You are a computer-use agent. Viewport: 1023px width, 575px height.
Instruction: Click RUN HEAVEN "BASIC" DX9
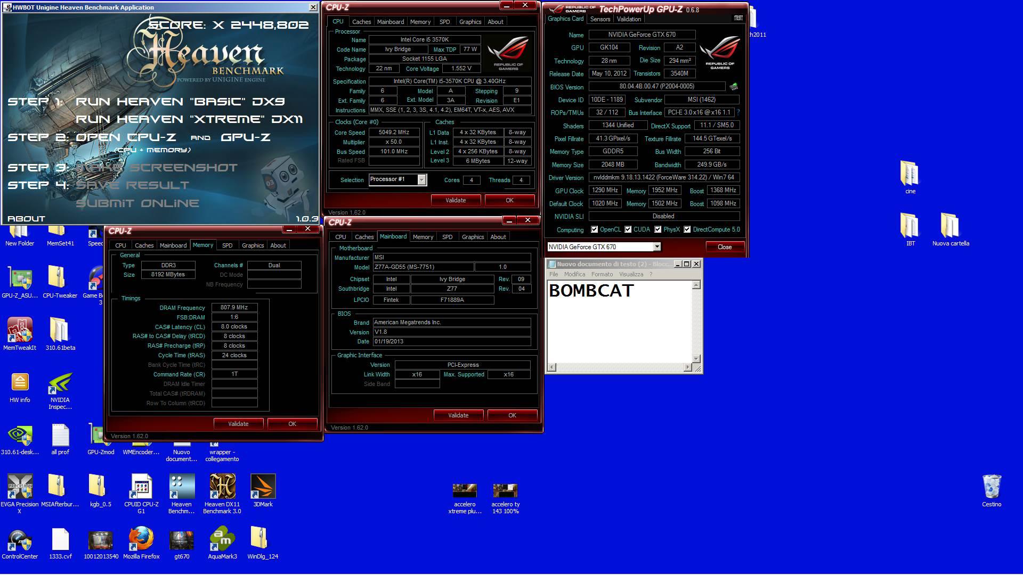(180, 101)
